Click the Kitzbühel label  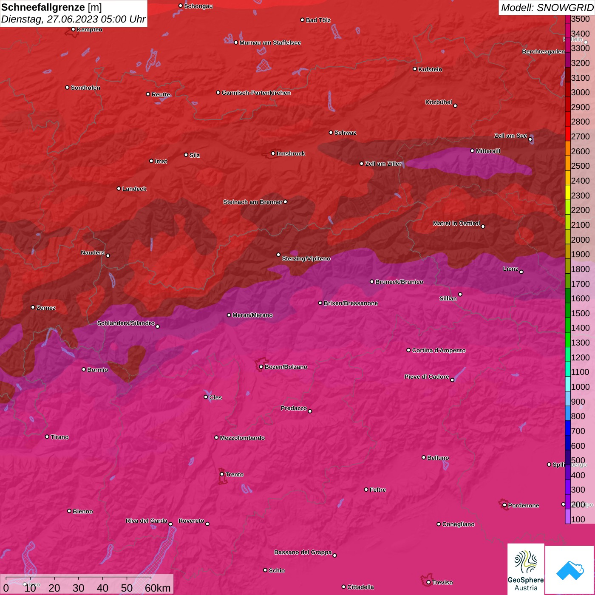(x=439, y=102)
